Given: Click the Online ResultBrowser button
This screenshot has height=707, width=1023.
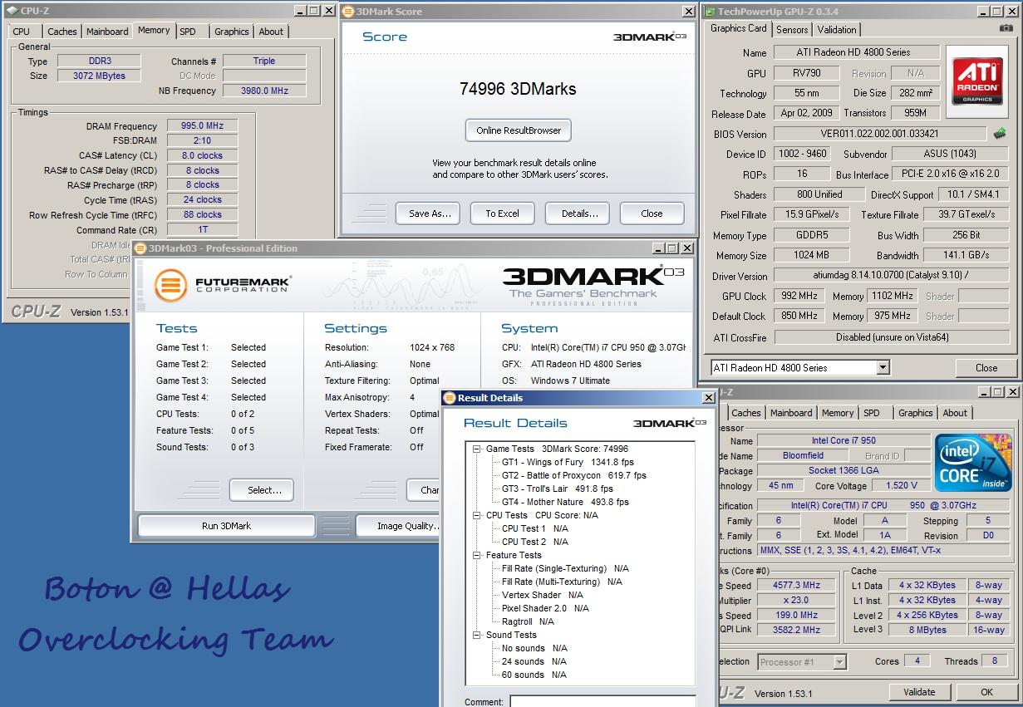Looking at the screenshot, I should 519,130.
